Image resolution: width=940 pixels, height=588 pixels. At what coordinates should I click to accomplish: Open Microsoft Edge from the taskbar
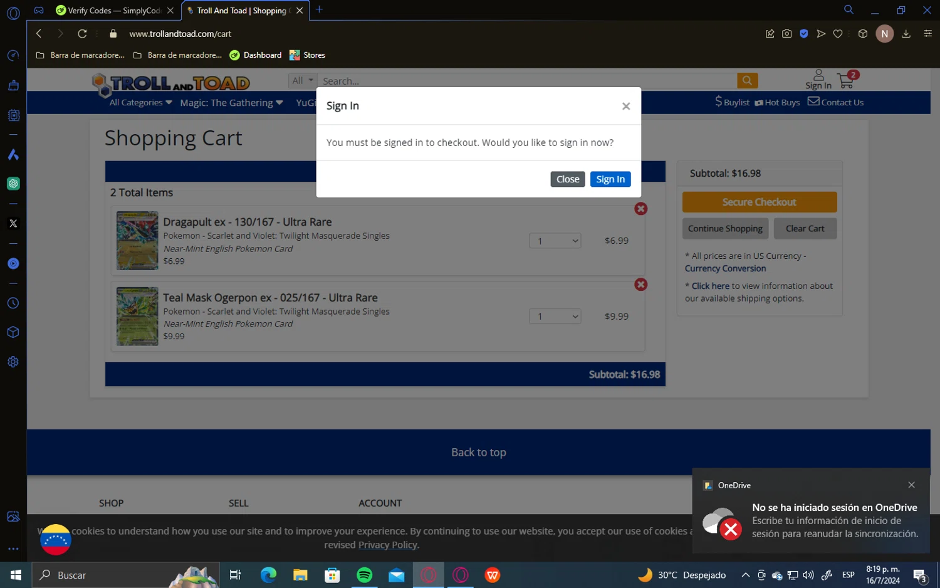click(268, 575)
